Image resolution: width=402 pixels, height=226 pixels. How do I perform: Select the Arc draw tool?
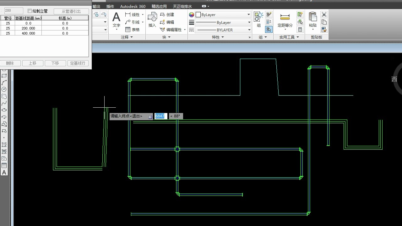pos(4,83)
